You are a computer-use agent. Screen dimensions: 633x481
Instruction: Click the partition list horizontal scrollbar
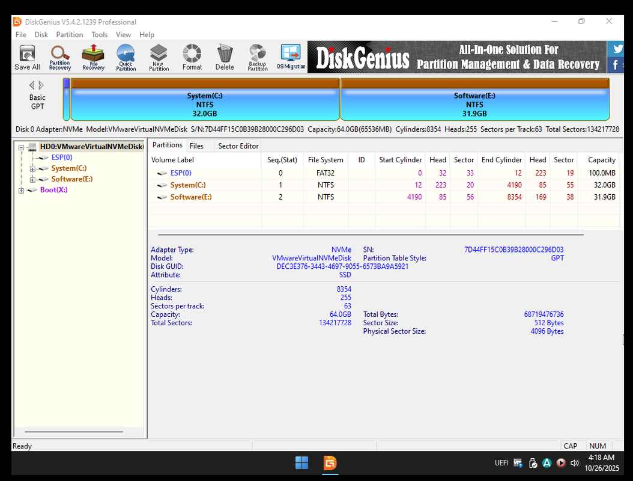tap(371, 234)
